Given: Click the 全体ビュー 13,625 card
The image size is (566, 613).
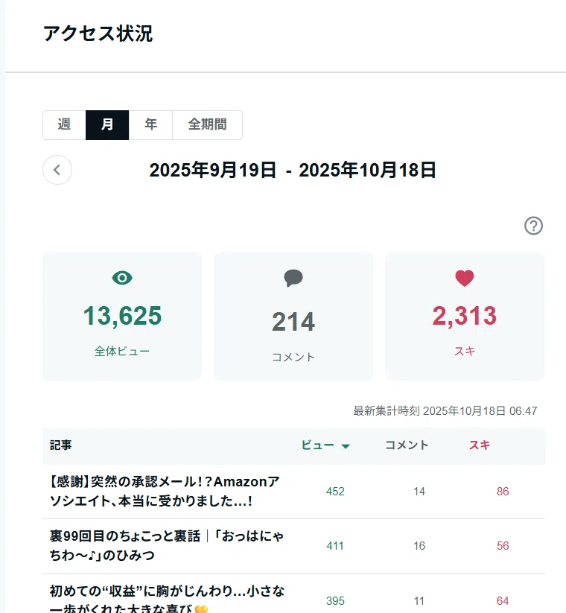Looking at the screenshot, I should 122,316.
